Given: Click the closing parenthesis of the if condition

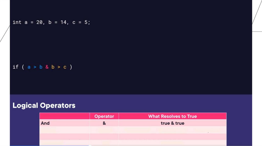Looking at the screenshot, I should (71, 67).
